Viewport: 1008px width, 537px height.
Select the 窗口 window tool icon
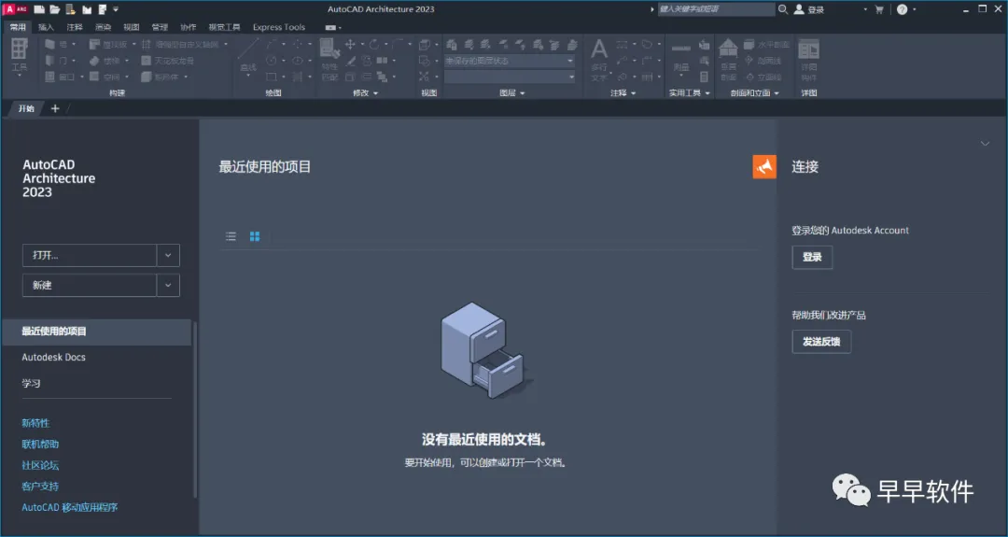(50, 77)
